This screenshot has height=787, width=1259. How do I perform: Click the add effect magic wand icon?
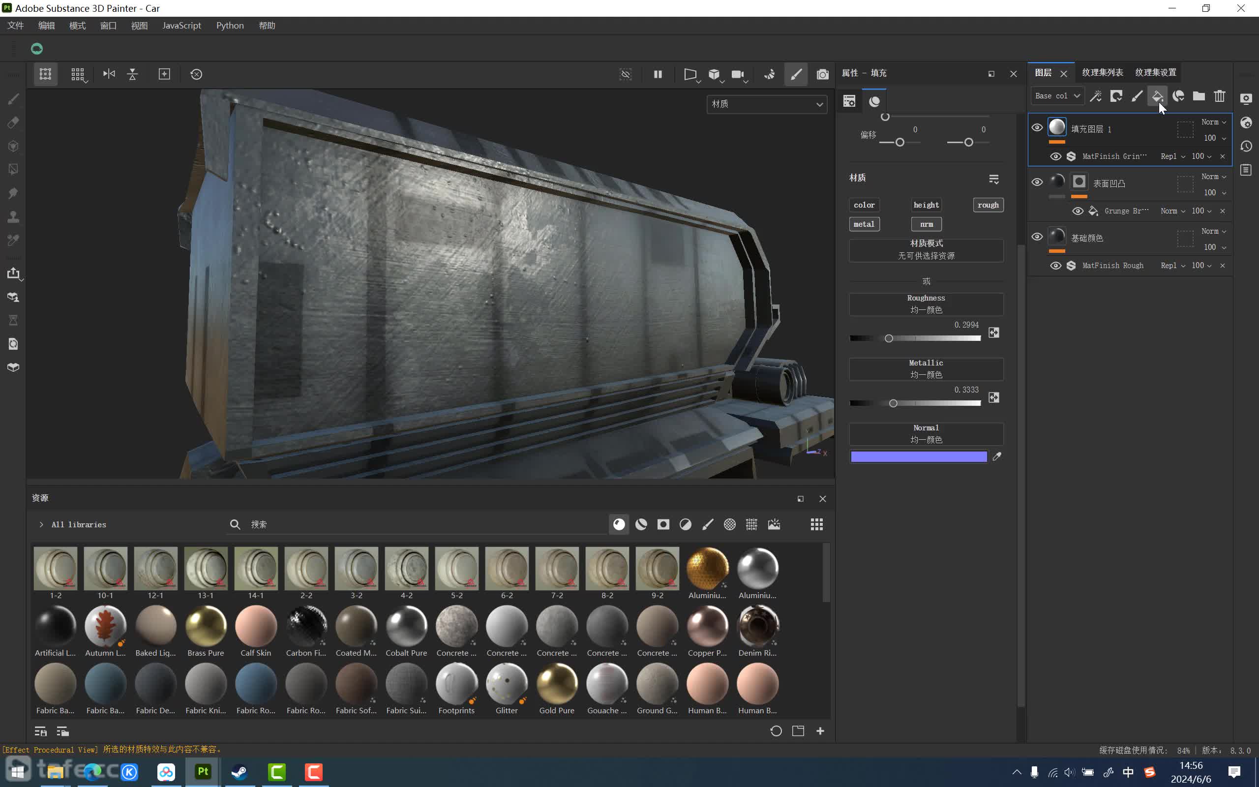pyautogui.click(x=1096, y=96)
